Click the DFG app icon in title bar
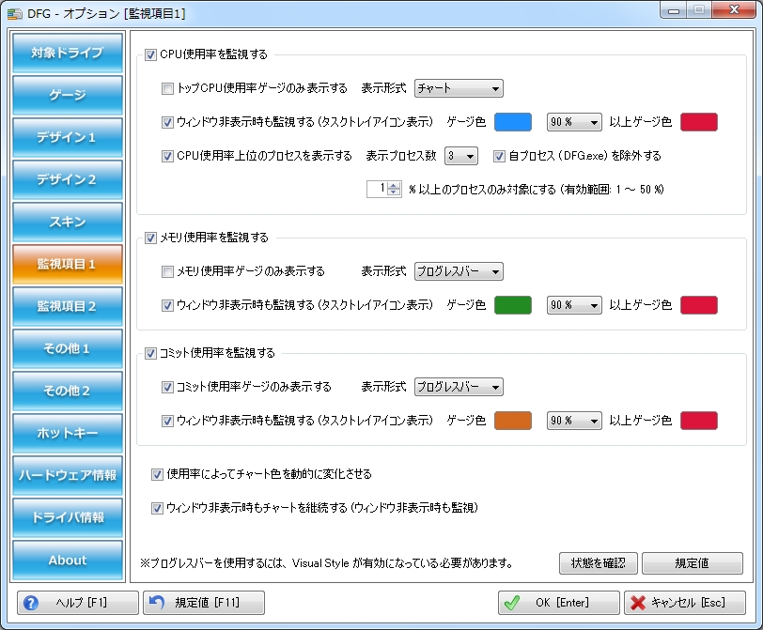Image resolution: width=763 pixels, height=630 pixels. pos(15,13)
